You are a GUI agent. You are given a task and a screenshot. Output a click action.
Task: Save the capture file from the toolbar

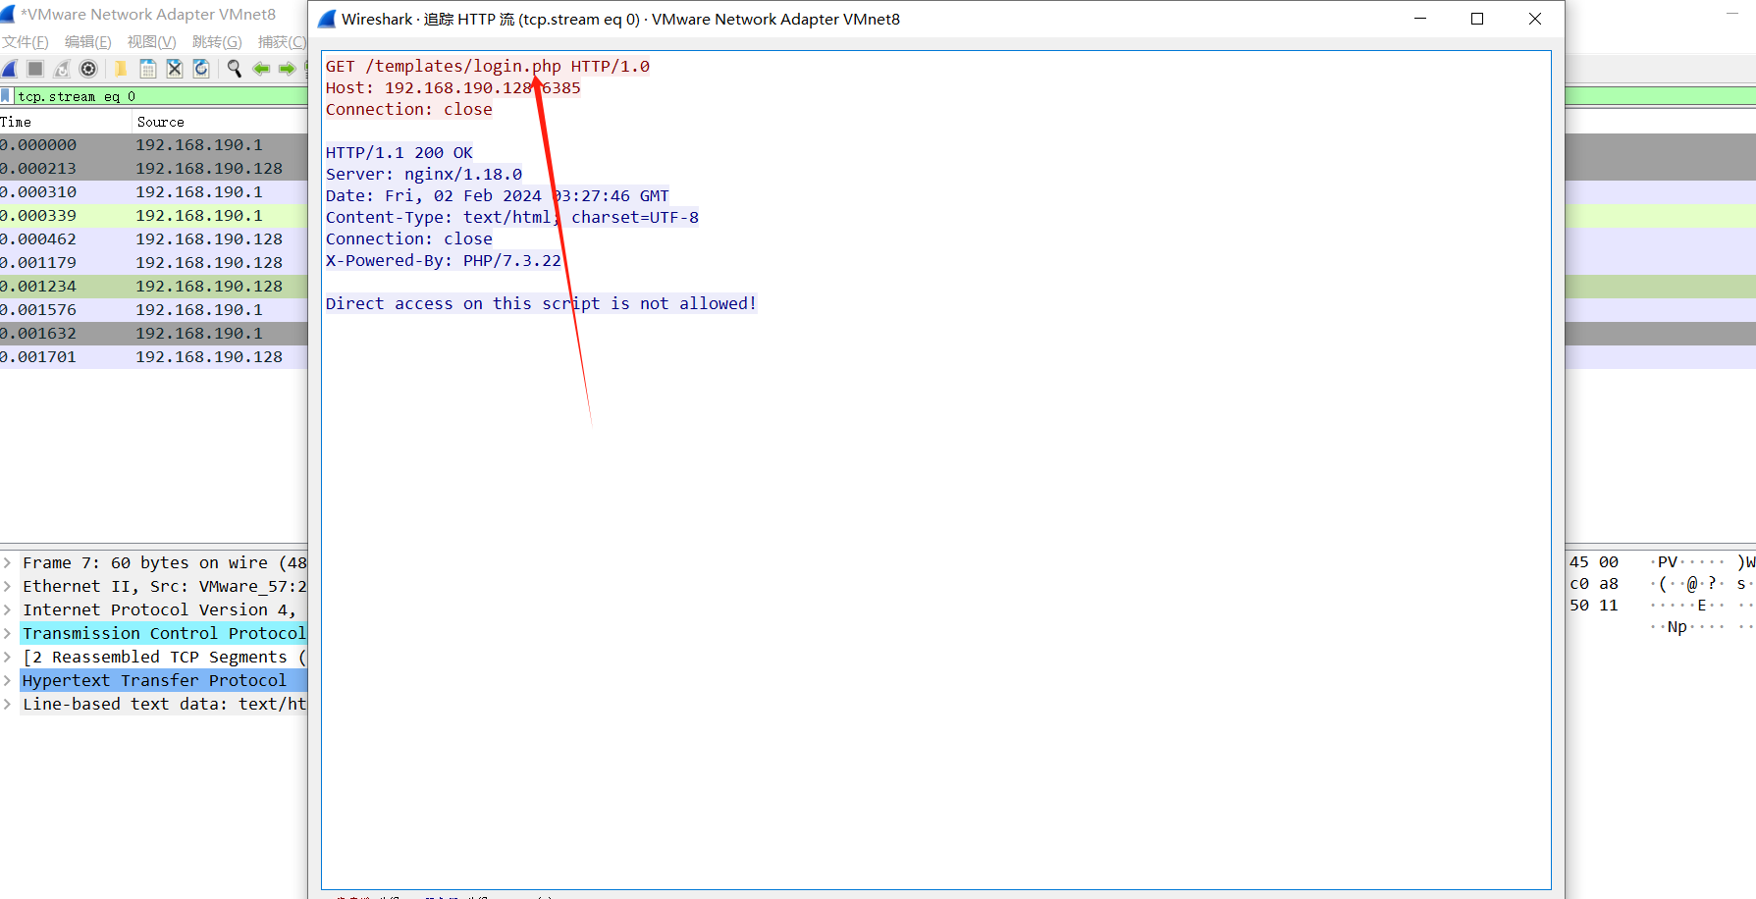click(x=148, y=69)
